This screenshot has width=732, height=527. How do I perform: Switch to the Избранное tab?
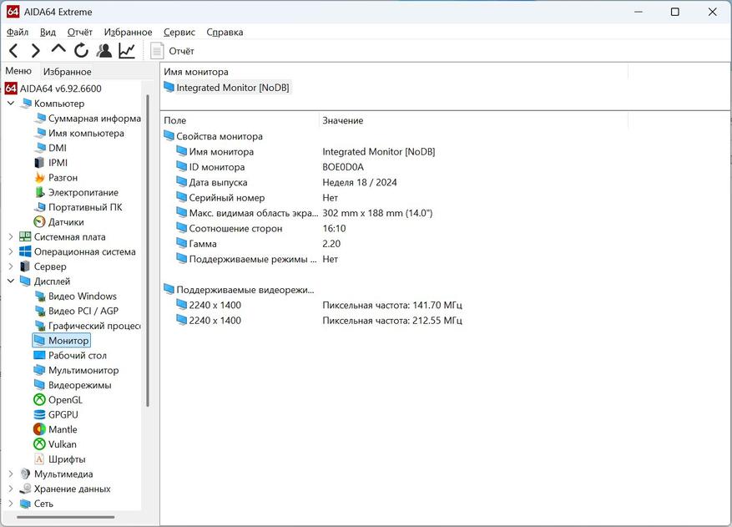(x=67, y=72)
